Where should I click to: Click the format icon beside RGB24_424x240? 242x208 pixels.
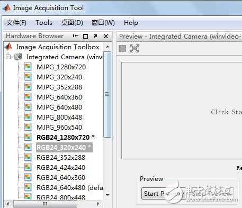pyautogui.click(x=28, y=167)
